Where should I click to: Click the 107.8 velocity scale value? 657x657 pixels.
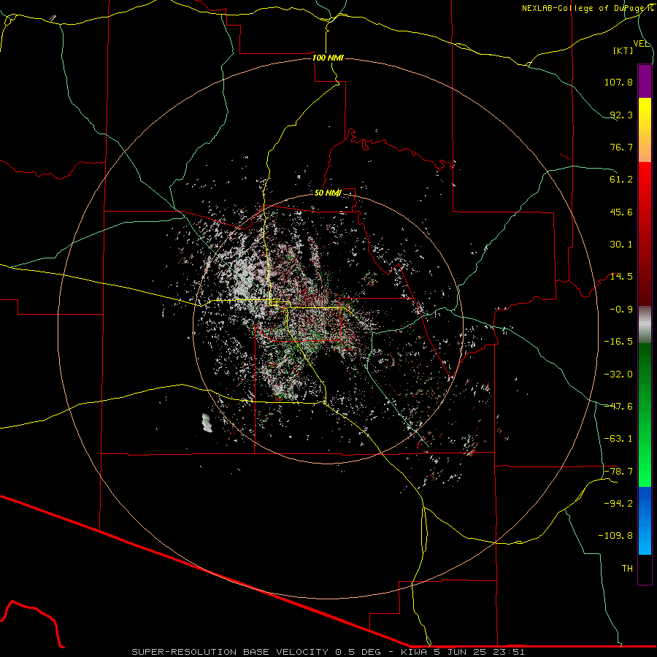[x=618, y=82]
